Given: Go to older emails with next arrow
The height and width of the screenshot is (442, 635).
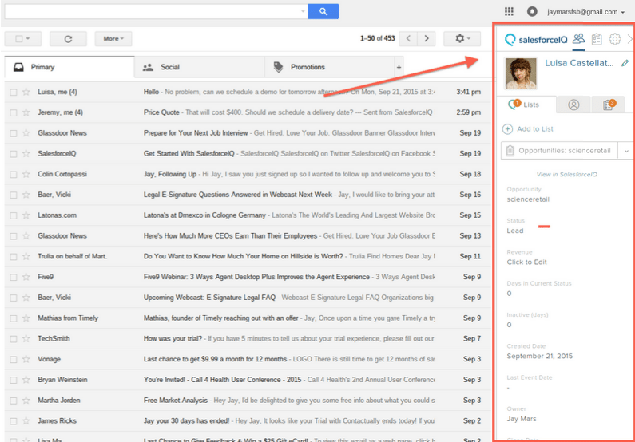Looking at the screenshot, I should [x=427, y=38].
